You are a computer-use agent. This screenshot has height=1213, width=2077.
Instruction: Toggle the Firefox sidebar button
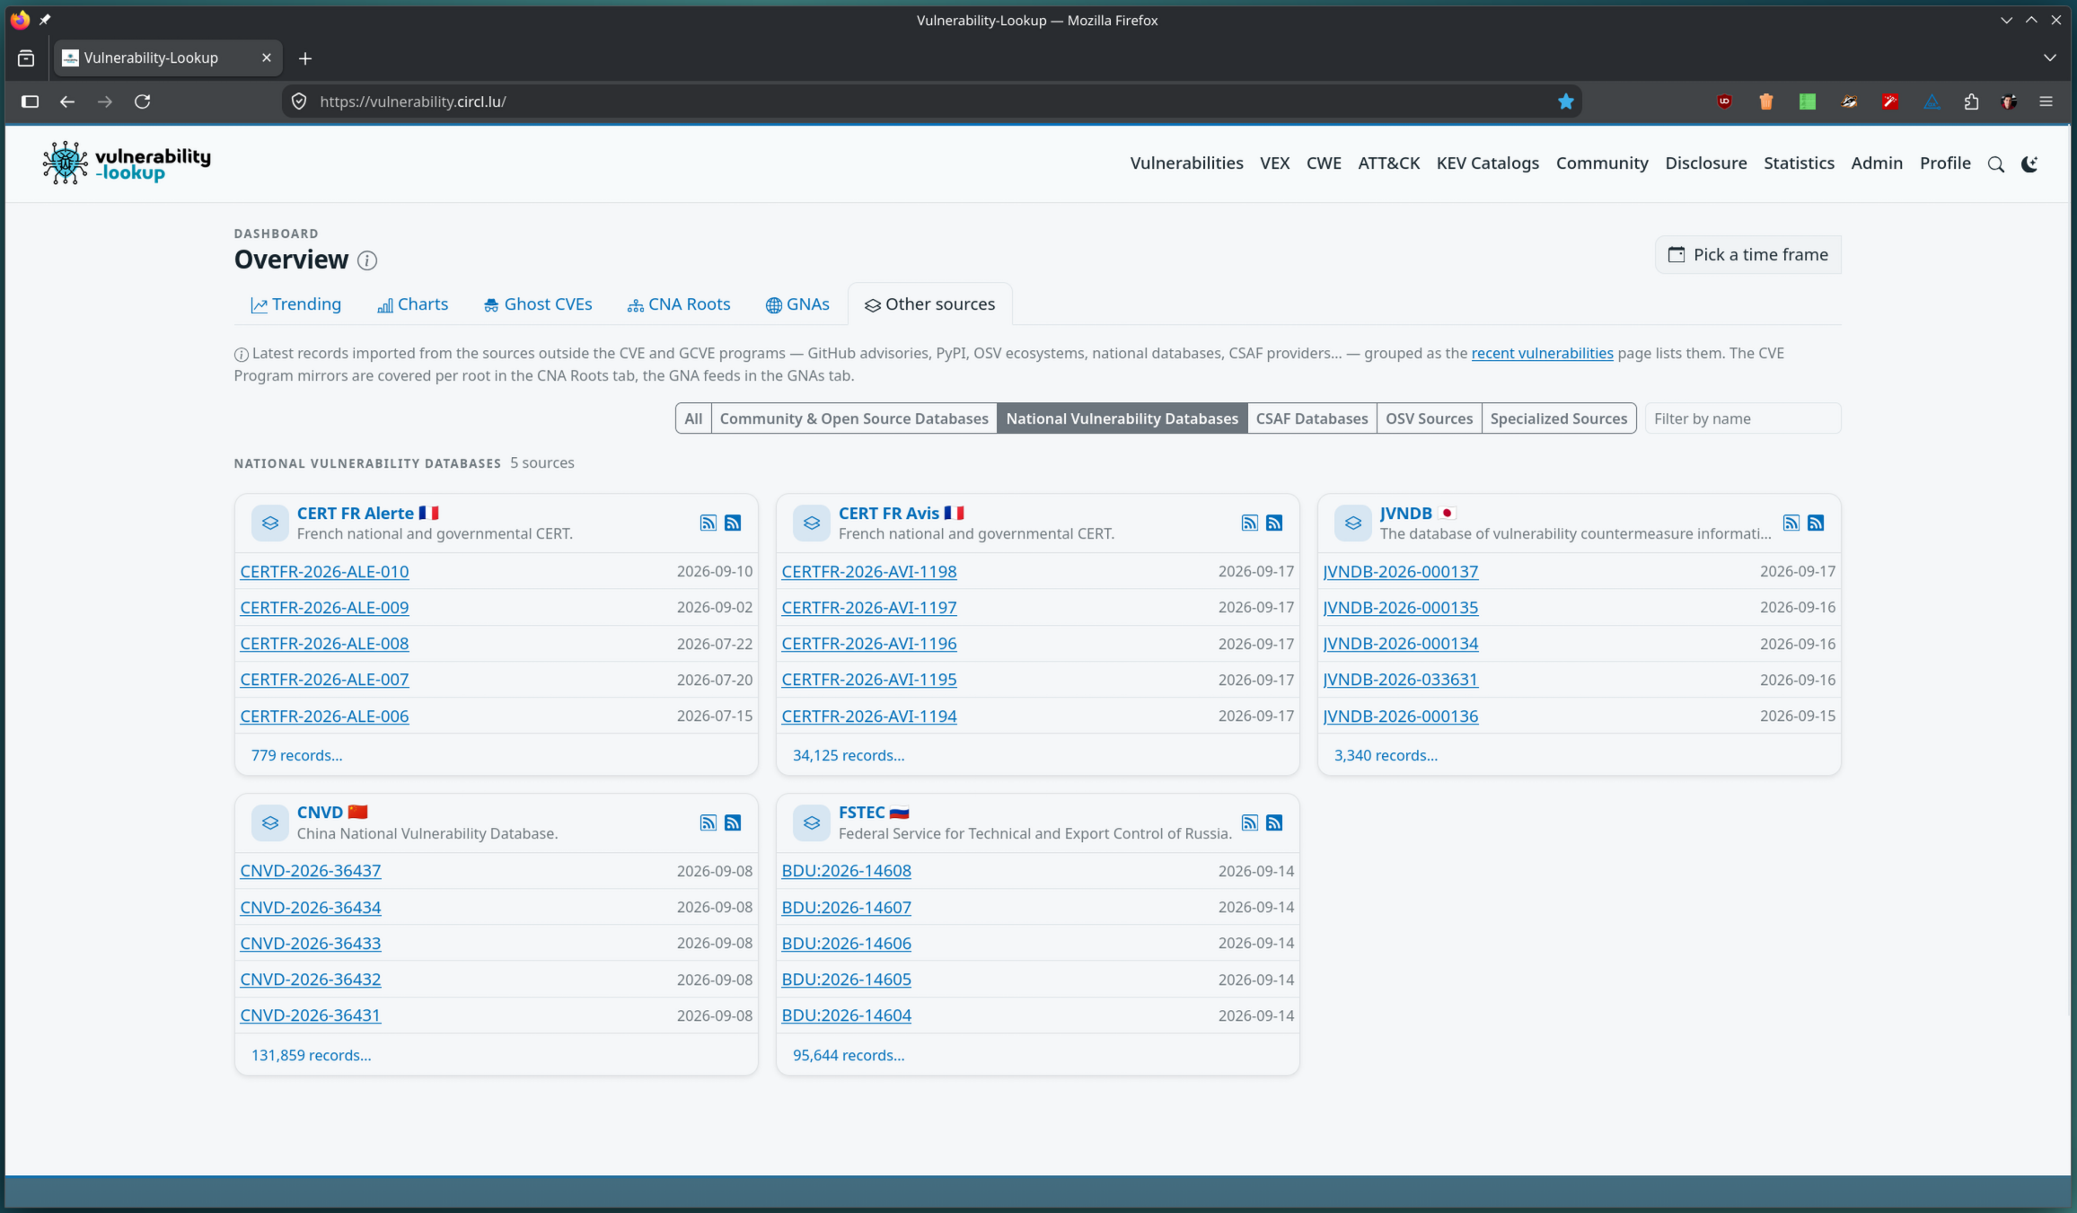tap(30, 101)
